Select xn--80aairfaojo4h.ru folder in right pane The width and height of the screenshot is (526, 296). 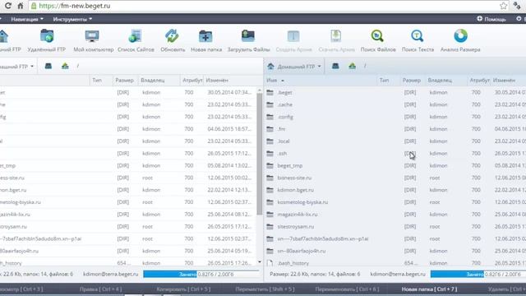302,251
